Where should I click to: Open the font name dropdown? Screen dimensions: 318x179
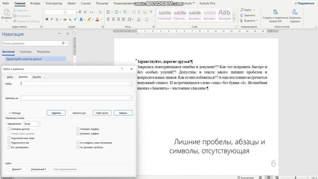point(64,12)
